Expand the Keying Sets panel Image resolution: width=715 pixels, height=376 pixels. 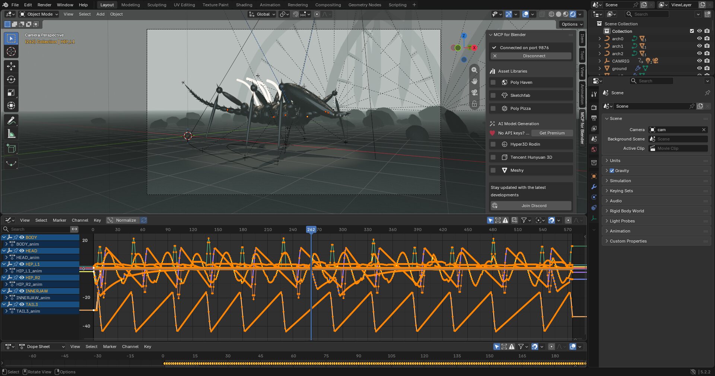click(x=656, y=191)
